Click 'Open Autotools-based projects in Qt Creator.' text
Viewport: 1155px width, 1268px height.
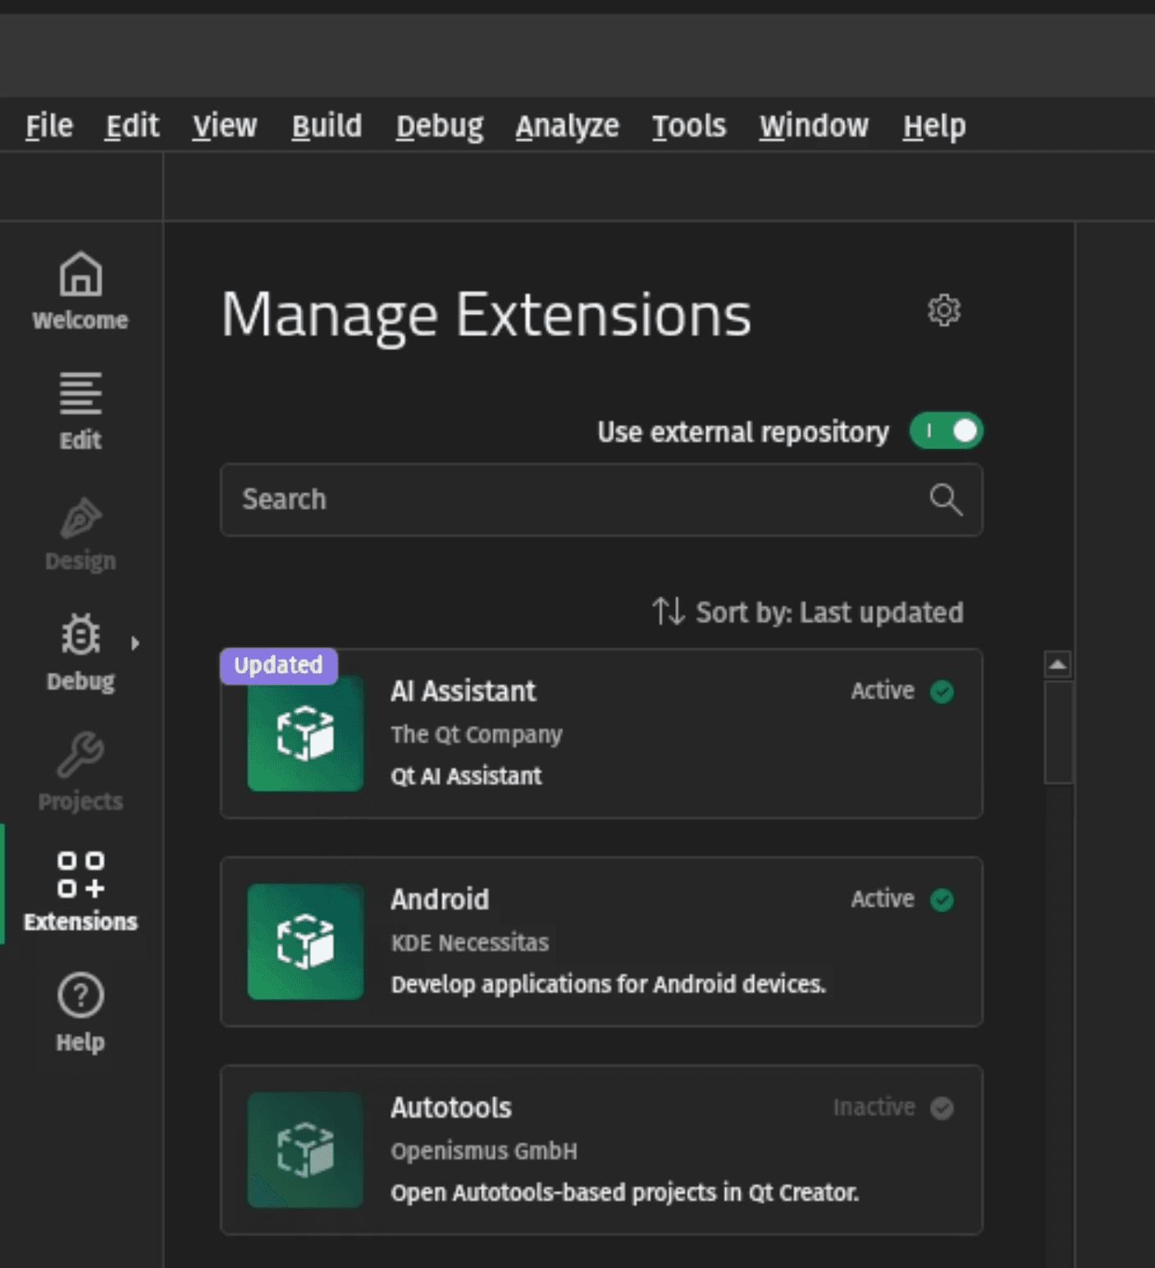click(625, 1193)
